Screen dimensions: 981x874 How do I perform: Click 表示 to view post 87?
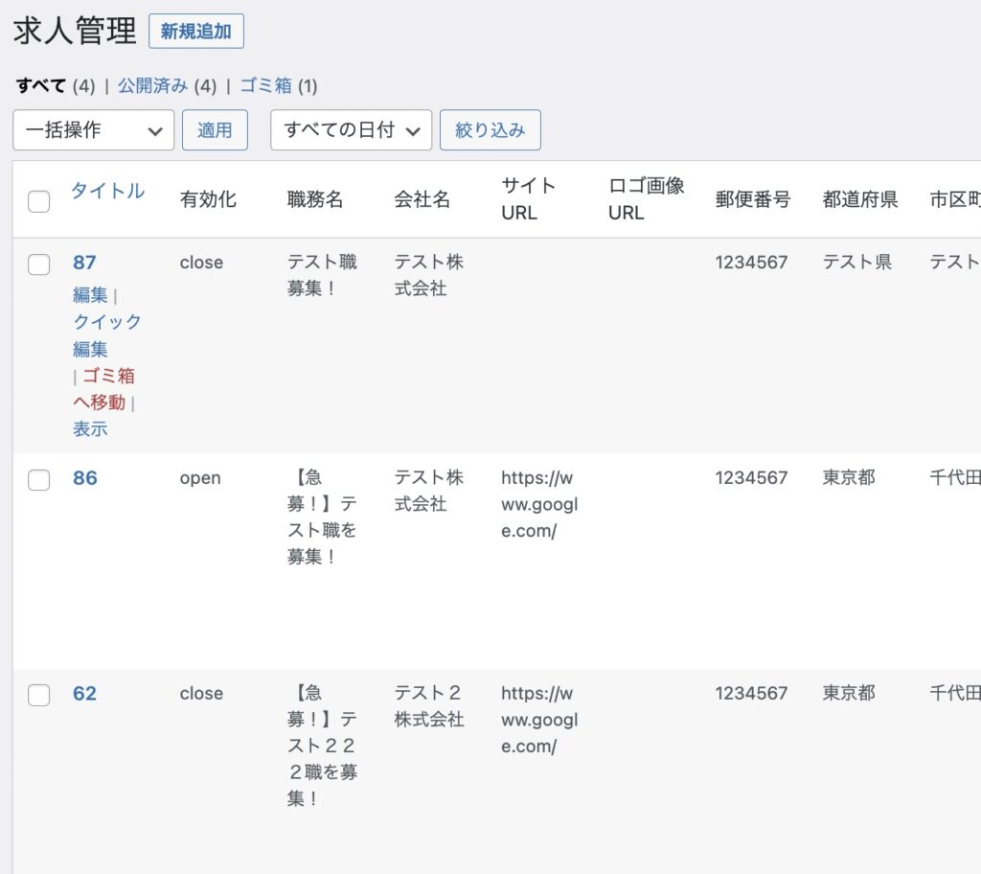pos(90,429)
